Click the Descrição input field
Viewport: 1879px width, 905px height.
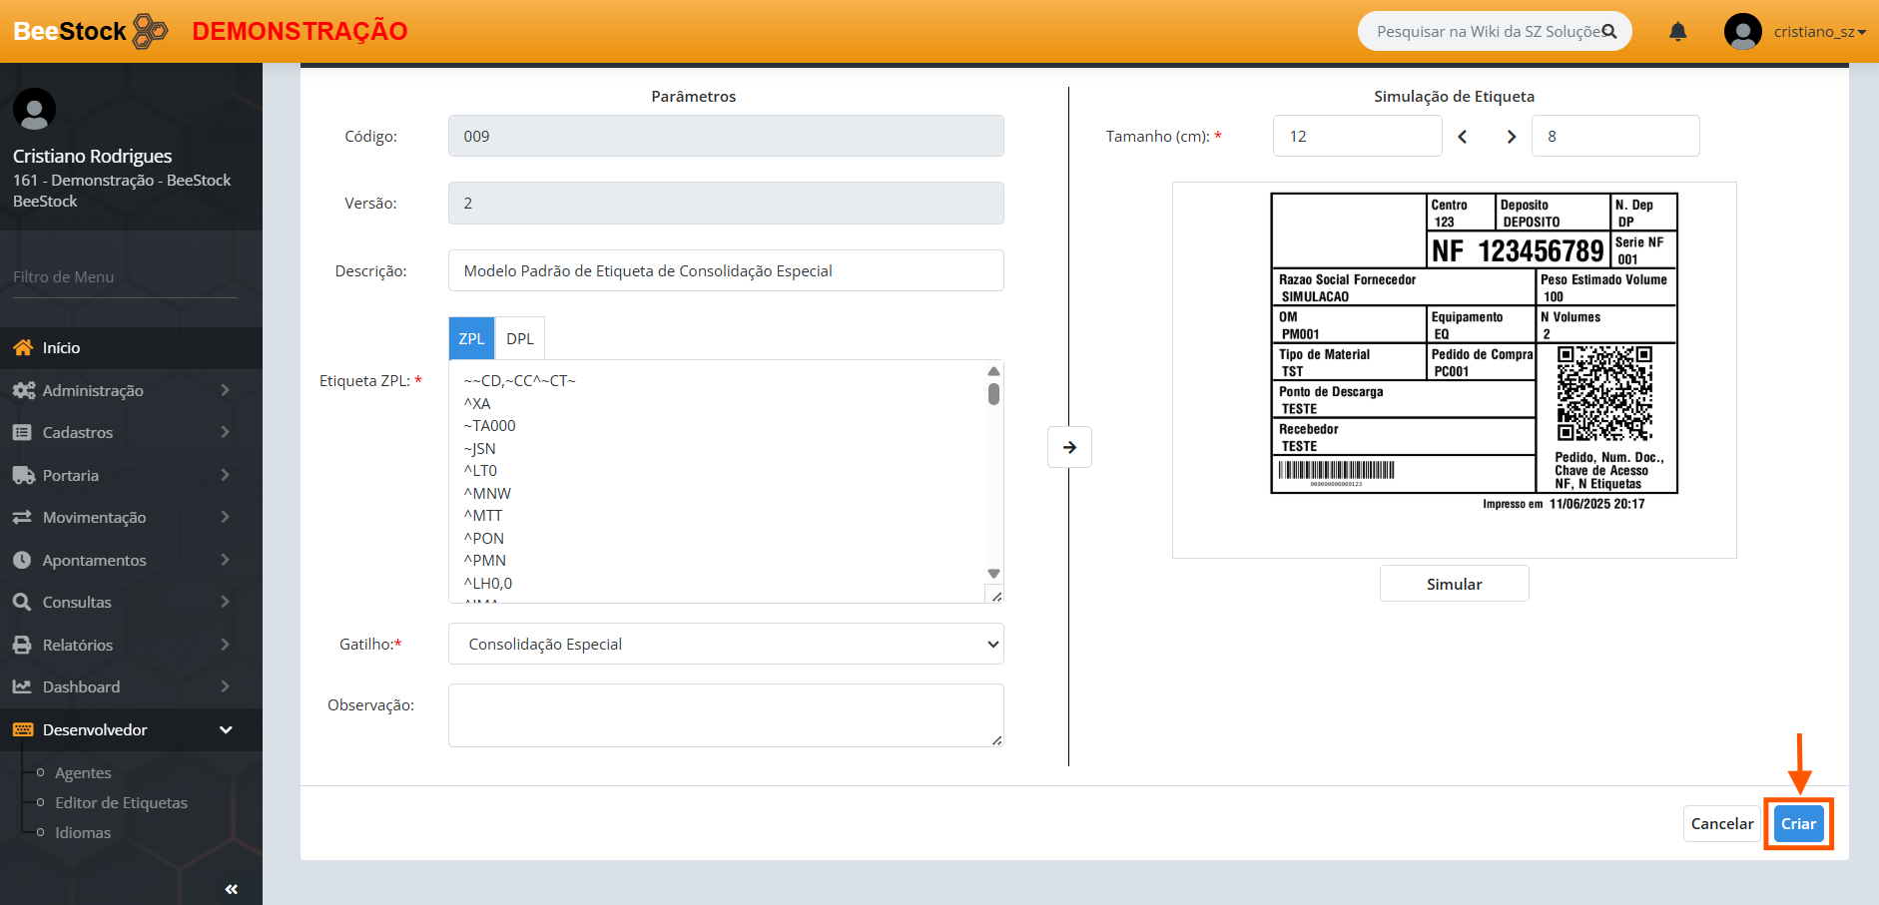(726, 271)
